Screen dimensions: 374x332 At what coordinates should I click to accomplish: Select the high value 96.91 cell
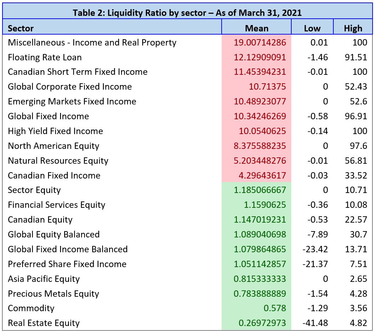[356, 116]
